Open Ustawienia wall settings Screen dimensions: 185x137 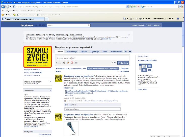123,72
